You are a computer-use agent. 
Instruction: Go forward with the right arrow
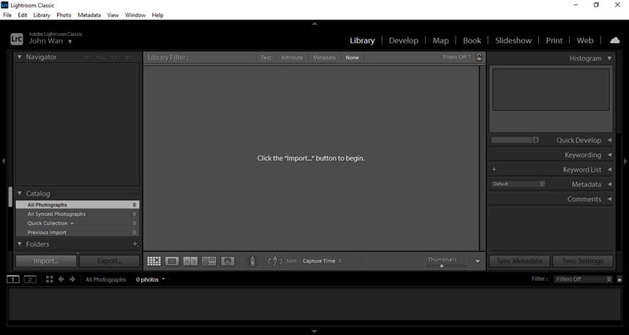click(72, 279)
